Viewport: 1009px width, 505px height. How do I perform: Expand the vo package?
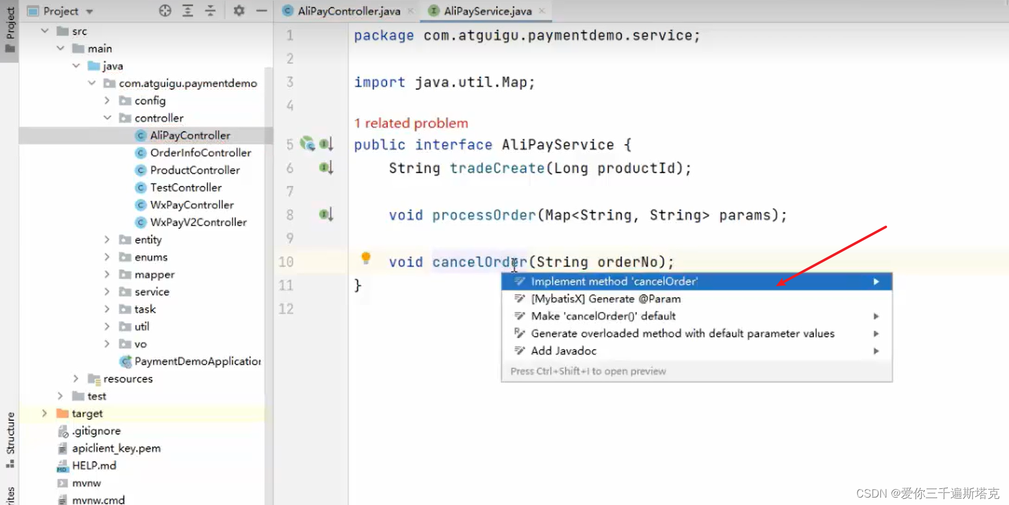(x=107, y=342)
